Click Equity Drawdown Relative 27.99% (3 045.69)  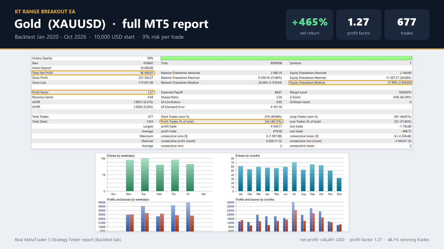(x=399, y=83)
